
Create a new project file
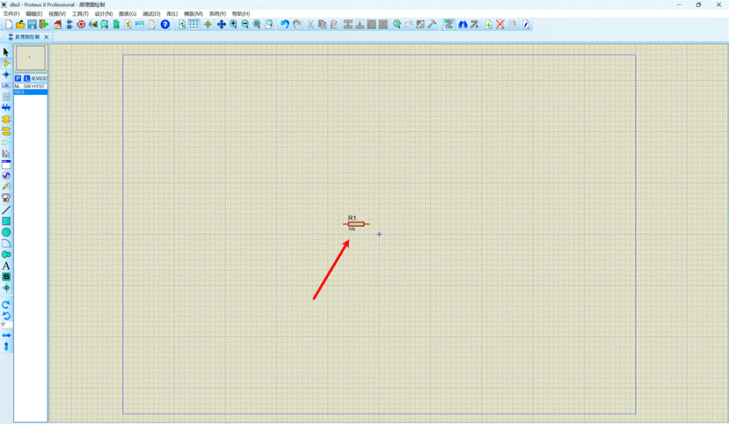click(9, 24)
